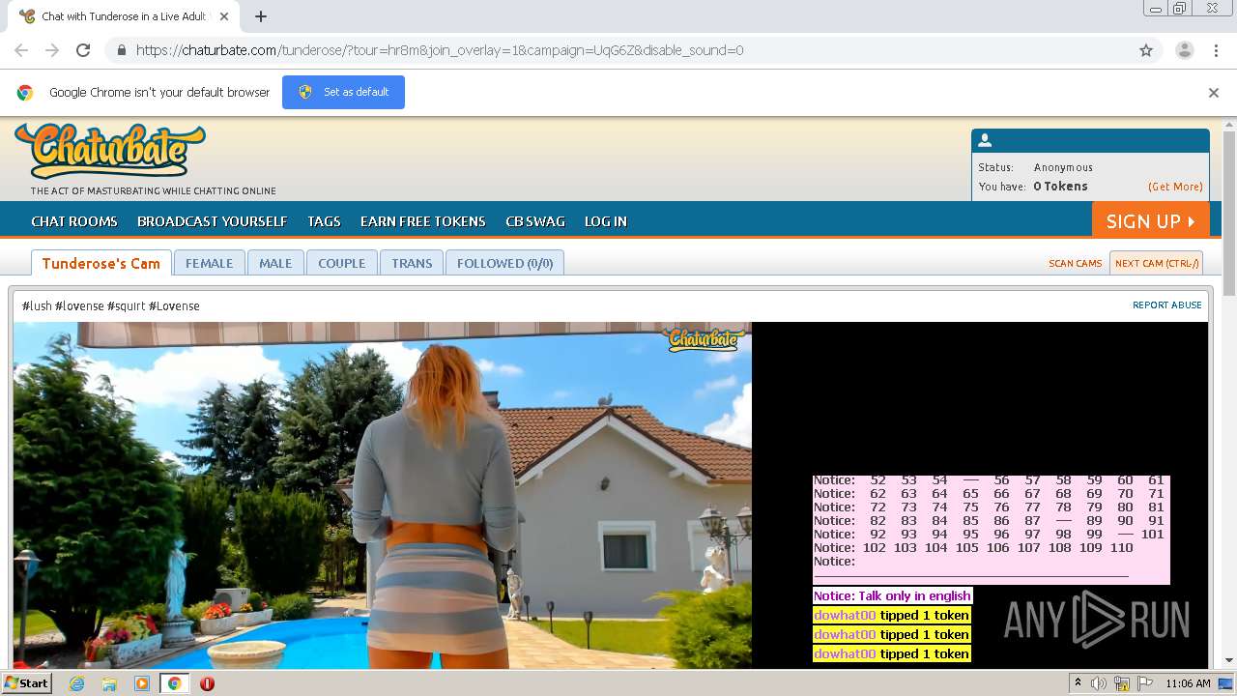Open the Windows Start menu
This screenshot has height=696, width=1237.
tap(26, 683)
